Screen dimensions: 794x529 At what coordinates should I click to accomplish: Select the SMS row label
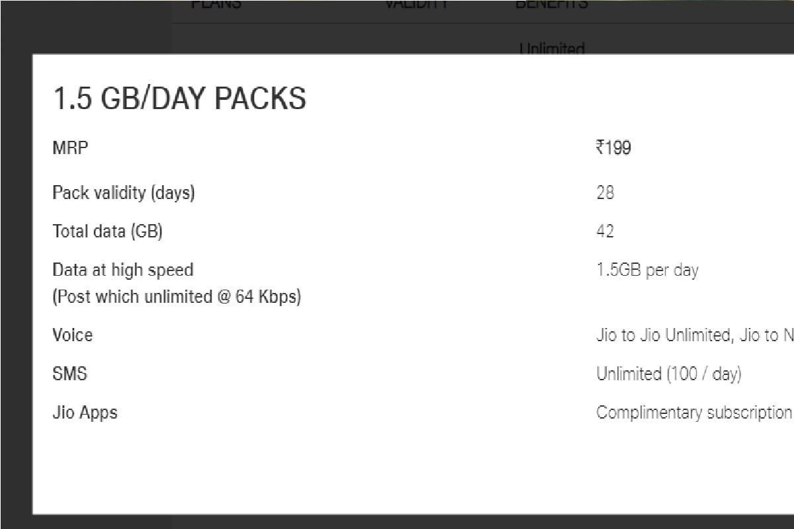coord(69,374)
